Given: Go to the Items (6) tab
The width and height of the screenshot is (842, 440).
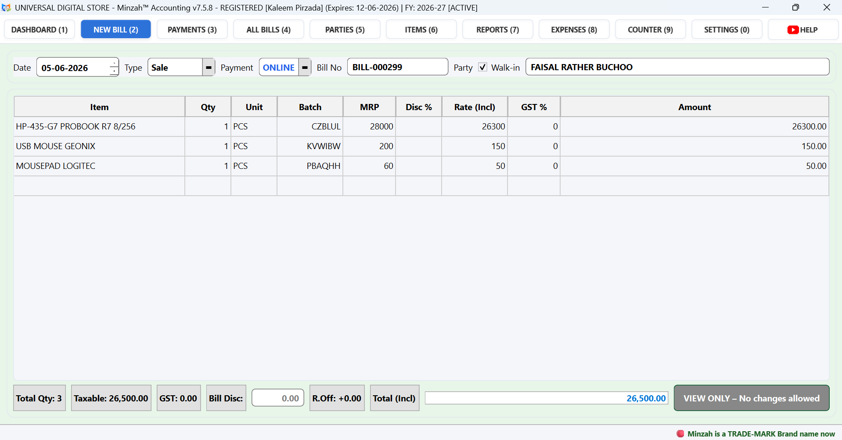Looking at the screenshot, I should [x=421, y=29].
